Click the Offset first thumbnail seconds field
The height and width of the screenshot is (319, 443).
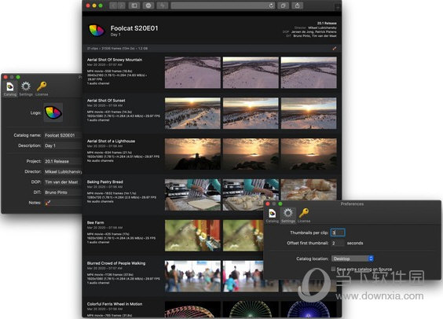coord(338,243)
